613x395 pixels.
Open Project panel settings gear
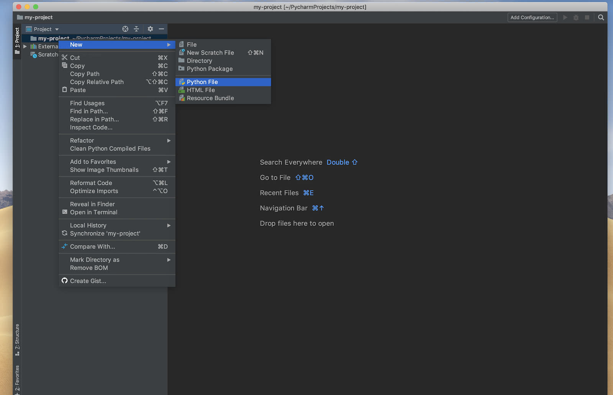150,29
